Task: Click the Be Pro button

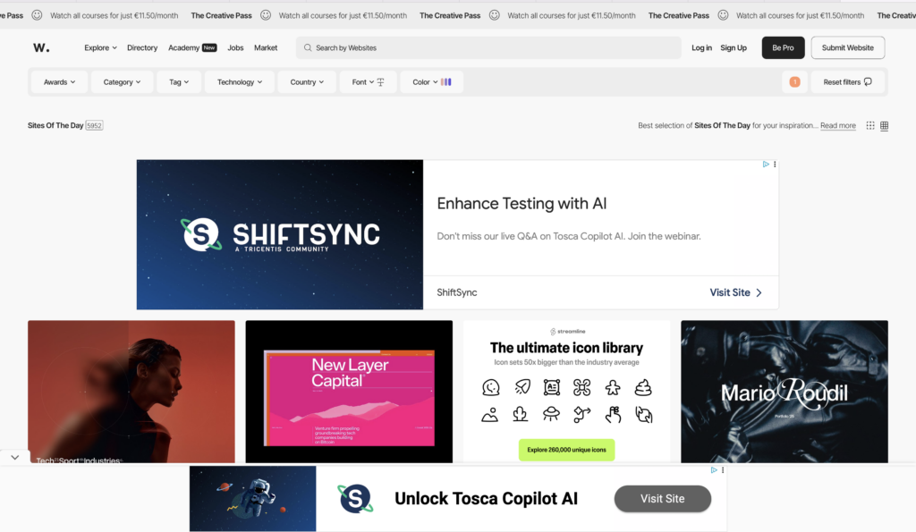Action: click(x=783, y=48)
